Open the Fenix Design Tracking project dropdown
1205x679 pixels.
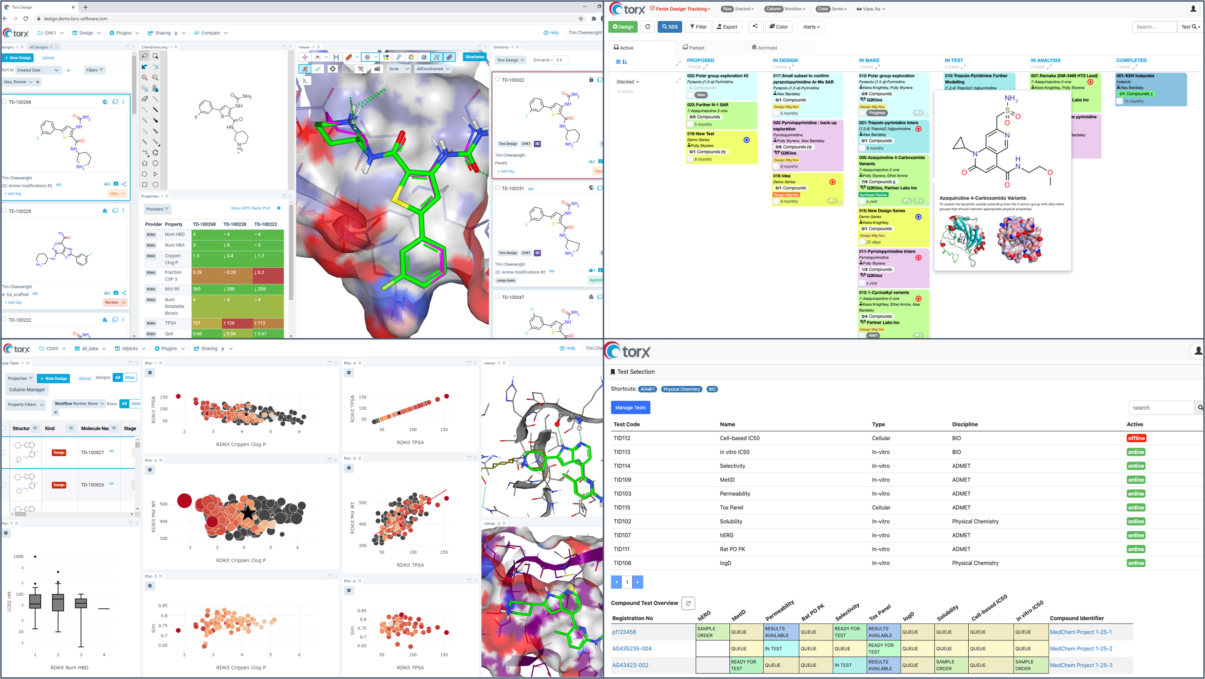[x=681, y=9]
